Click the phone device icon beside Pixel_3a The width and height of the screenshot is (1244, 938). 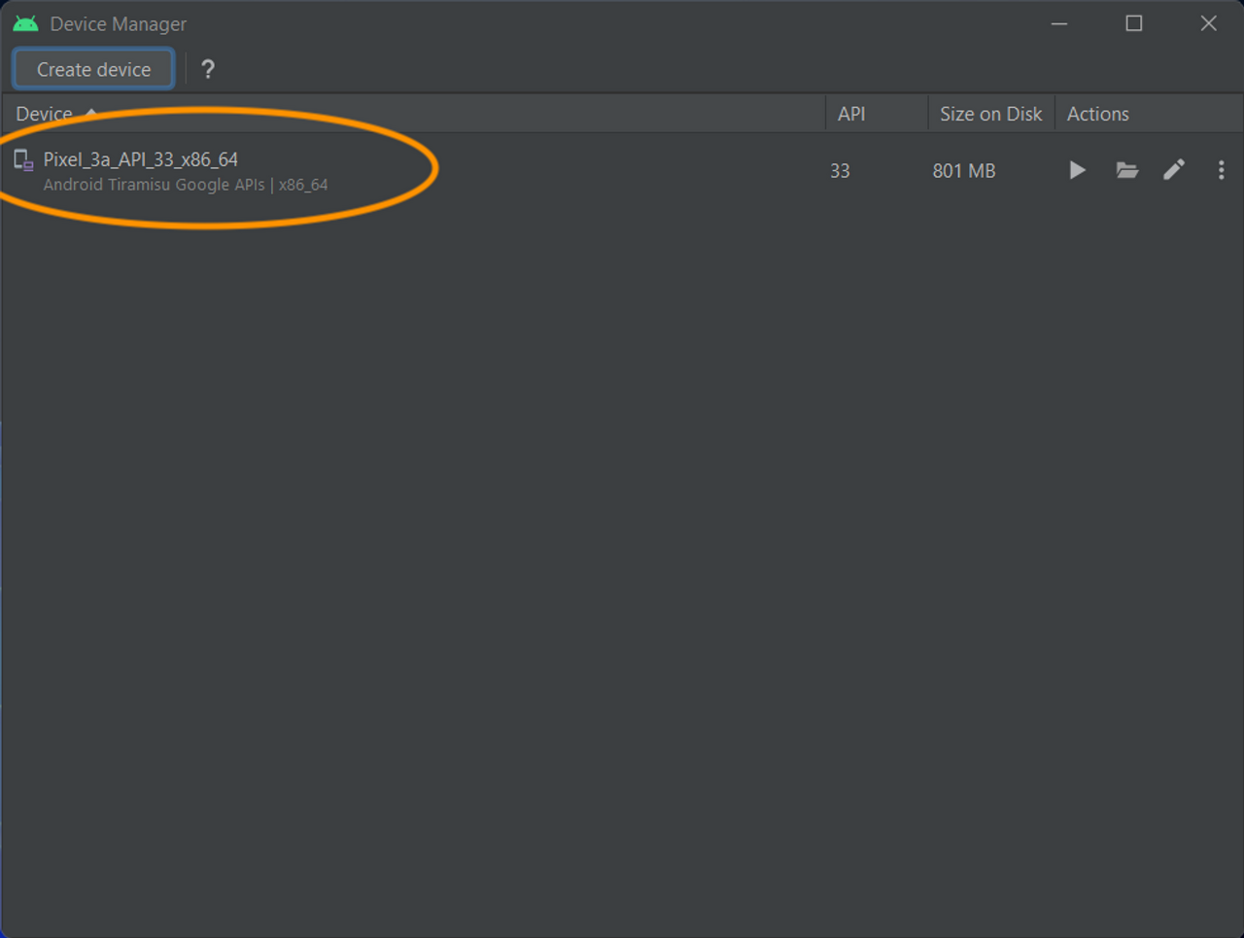23,160
